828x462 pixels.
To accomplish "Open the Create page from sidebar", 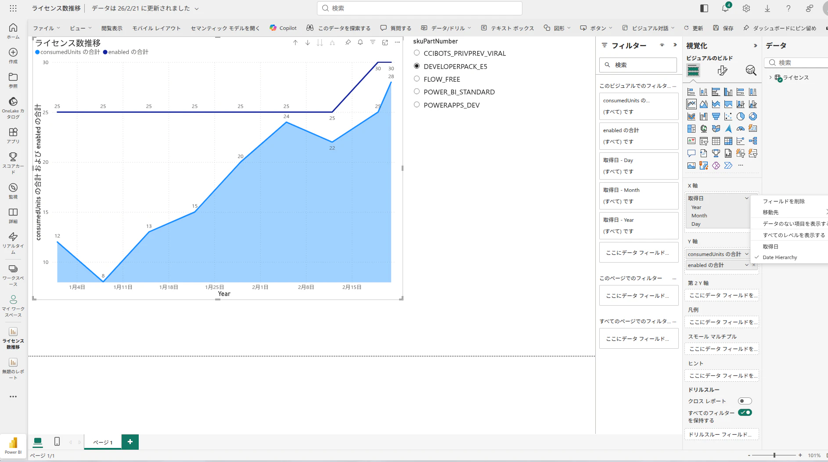I will coord(13,55).
